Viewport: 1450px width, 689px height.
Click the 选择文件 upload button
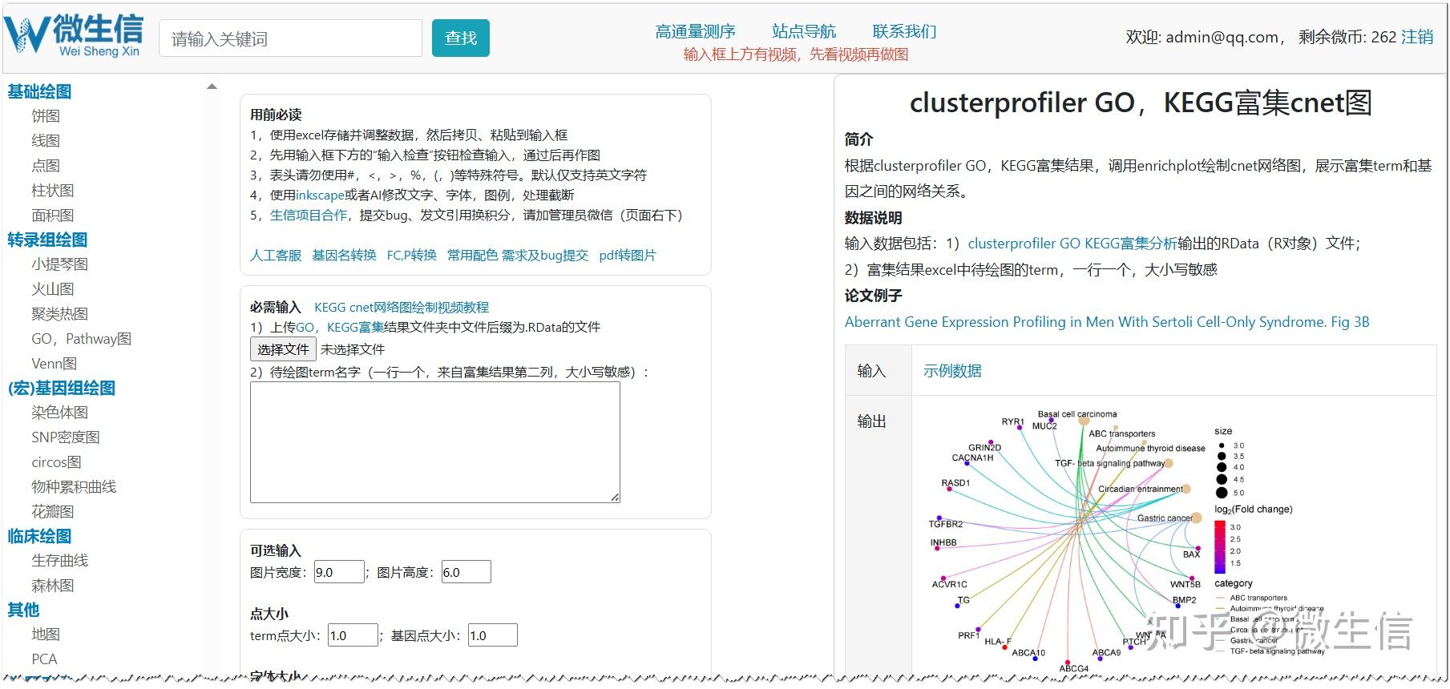point(283,349)
